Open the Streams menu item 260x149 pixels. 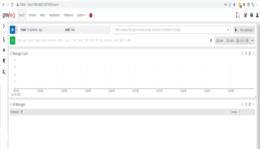click(x=32, y=15)
